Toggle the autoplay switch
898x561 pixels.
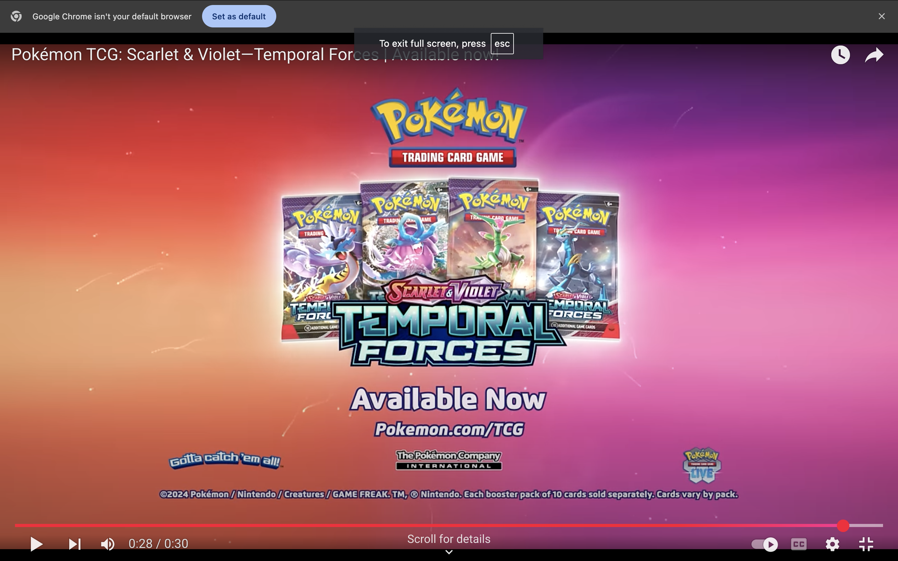765,544
